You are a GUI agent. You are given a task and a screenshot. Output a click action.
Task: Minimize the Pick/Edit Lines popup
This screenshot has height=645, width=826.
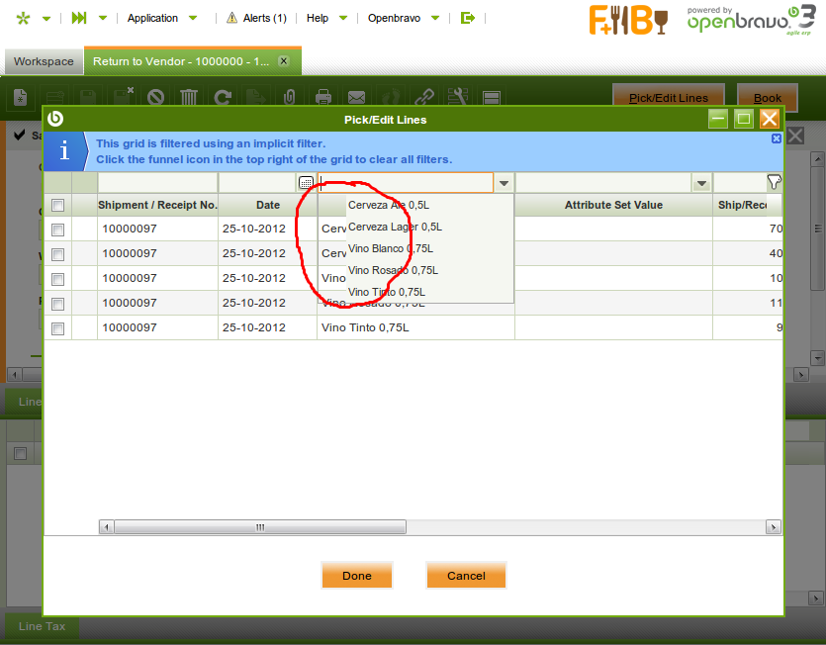coord(718,119)
